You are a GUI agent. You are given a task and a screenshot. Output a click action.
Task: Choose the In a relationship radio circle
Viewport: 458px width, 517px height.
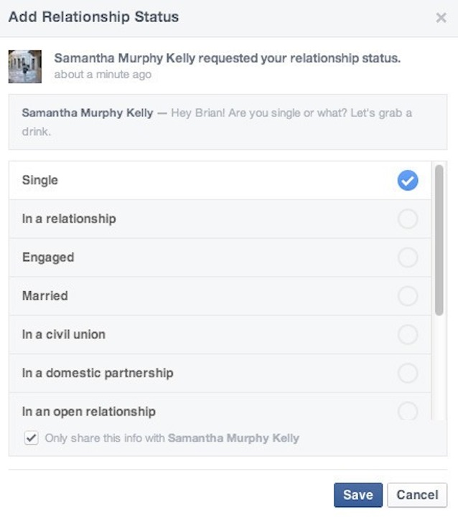[x=408, y=219]
